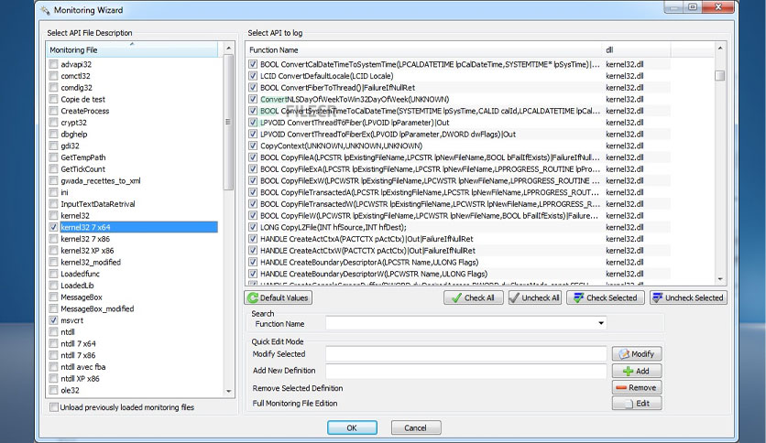
Task: Select the BOOL CopyFileW function row
Action: 458,215
